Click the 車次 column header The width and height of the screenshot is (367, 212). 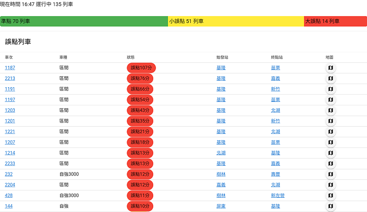coord(9,57)
